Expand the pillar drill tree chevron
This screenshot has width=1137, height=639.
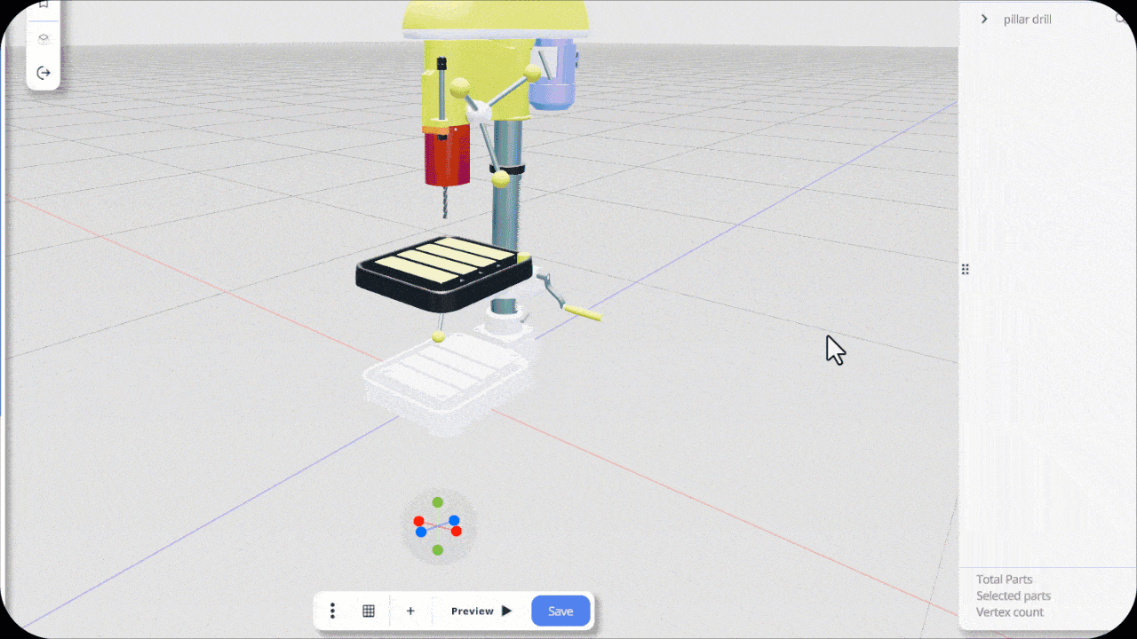pyautogui.click(x=984, y=19)
